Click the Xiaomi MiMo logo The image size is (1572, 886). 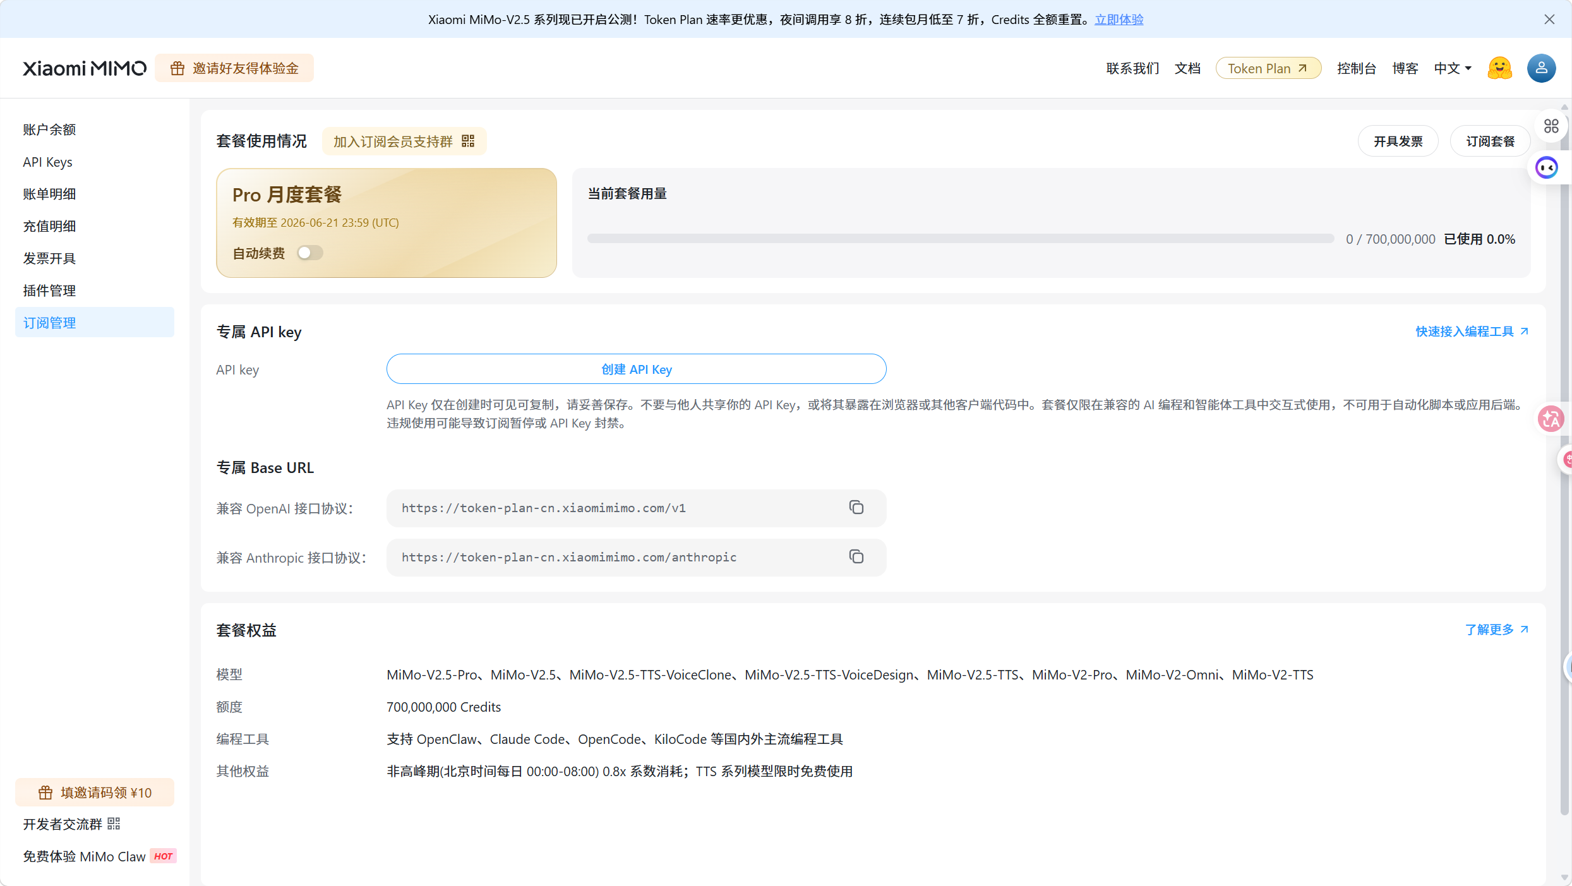pyautogui.click(x=85, y=68)
